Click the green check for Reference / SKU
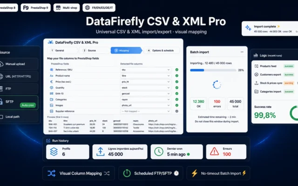 pos(177,70)
